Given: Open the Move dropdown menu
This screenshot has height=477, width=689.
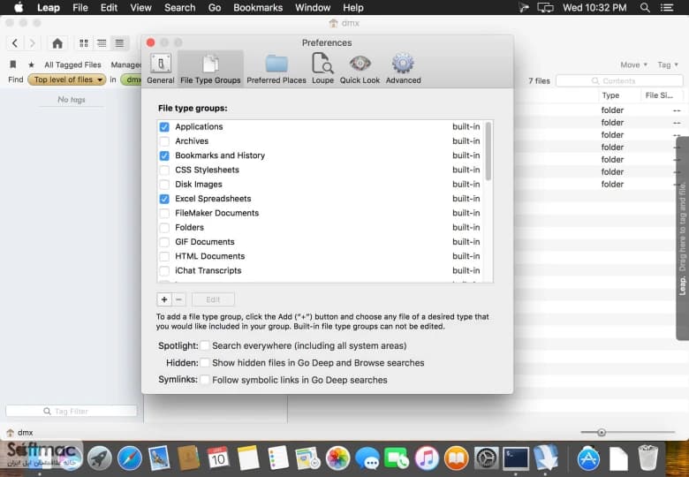Looking at the screenshot, I should point(633,64).
